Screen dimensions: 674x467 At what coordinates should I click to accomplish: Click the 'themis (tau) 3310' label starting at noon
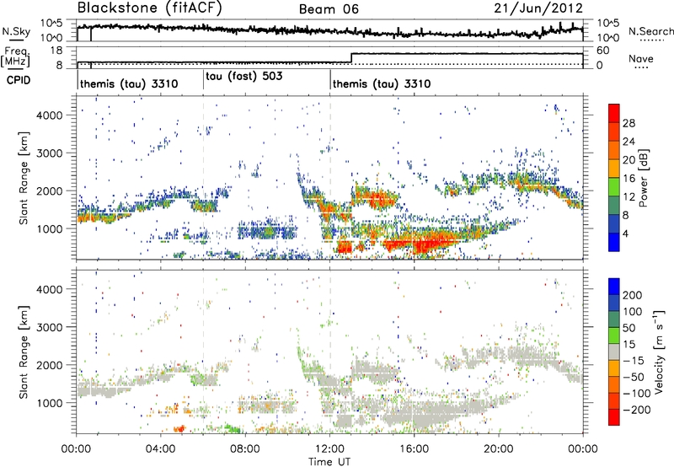coord(382,83)
